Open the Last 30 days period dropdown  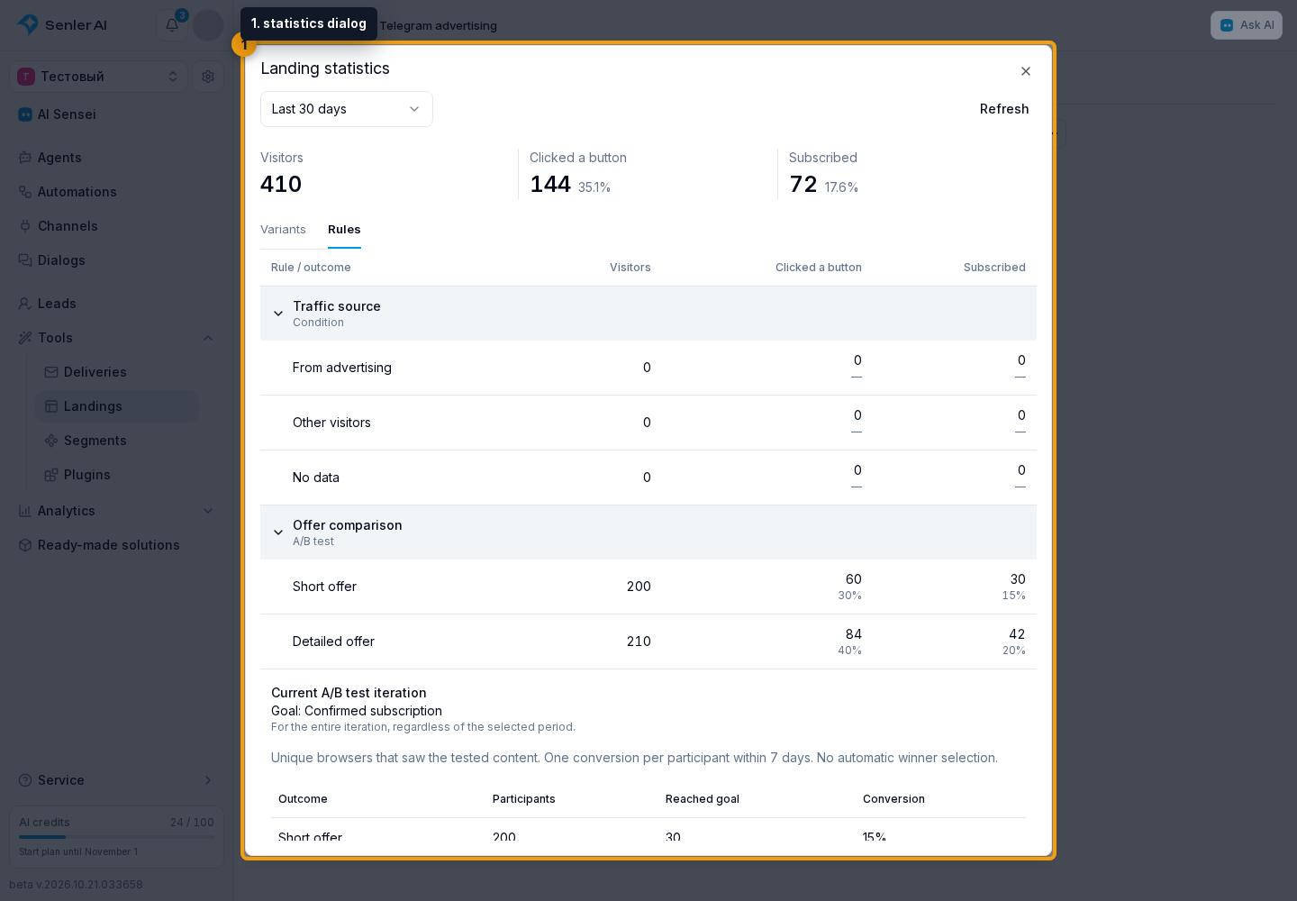(x=347, y=109)
